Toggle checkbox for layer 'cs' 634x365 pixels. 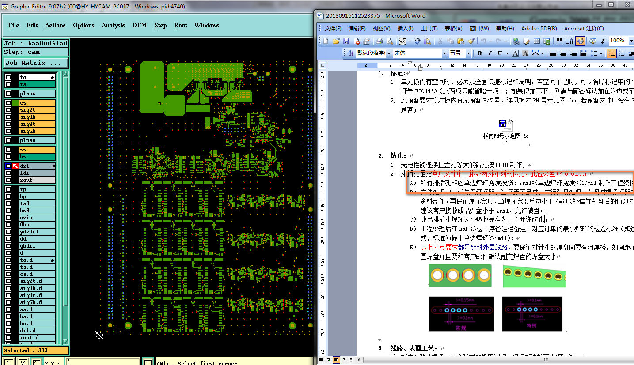point(8,103)
